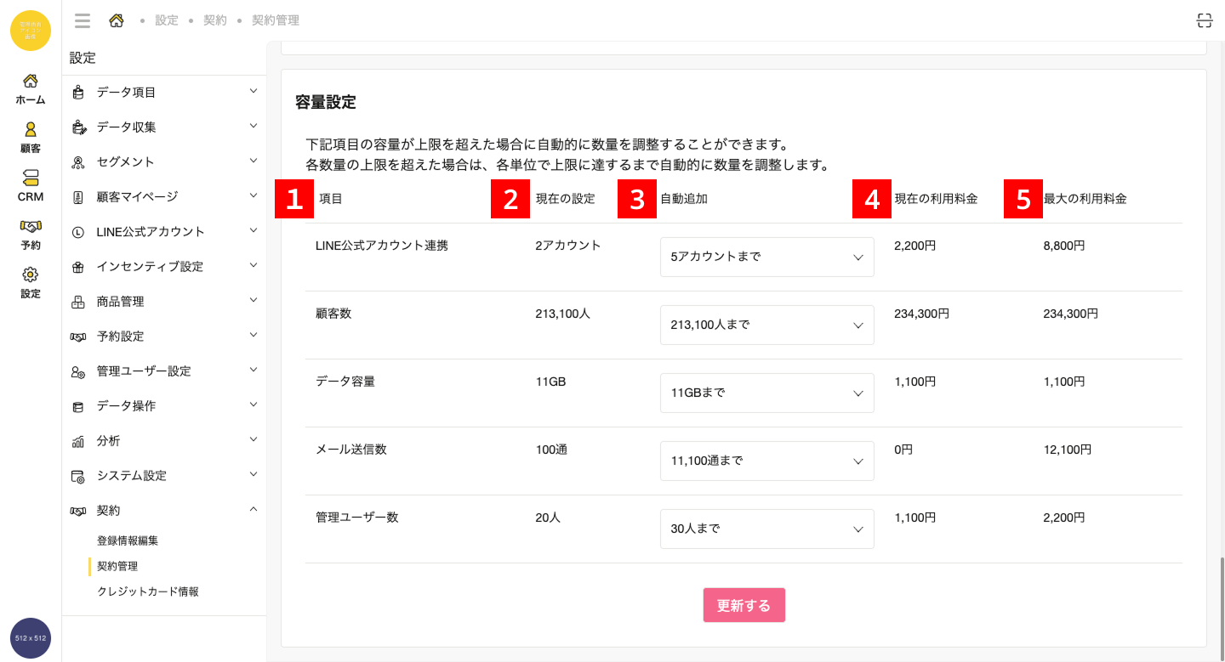
Task: Open the 顧客 customer icon
Action: (30, 136)
